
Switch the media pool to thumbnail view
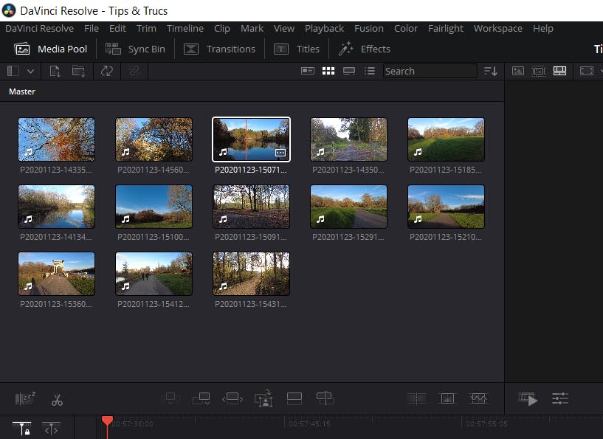pyautogui.click(x=328, y=71)
